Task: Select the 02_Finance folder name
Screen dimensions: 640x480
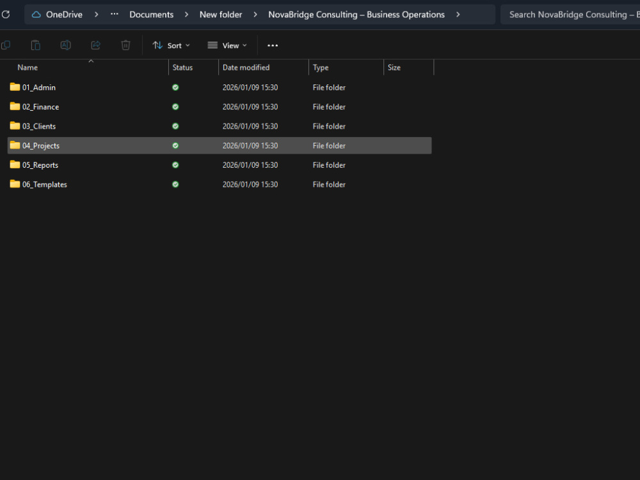Action: 40,107
